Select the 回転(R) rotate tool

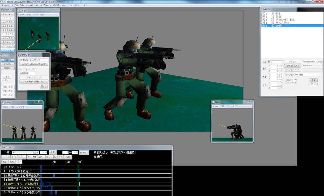[x=8, y=64]
